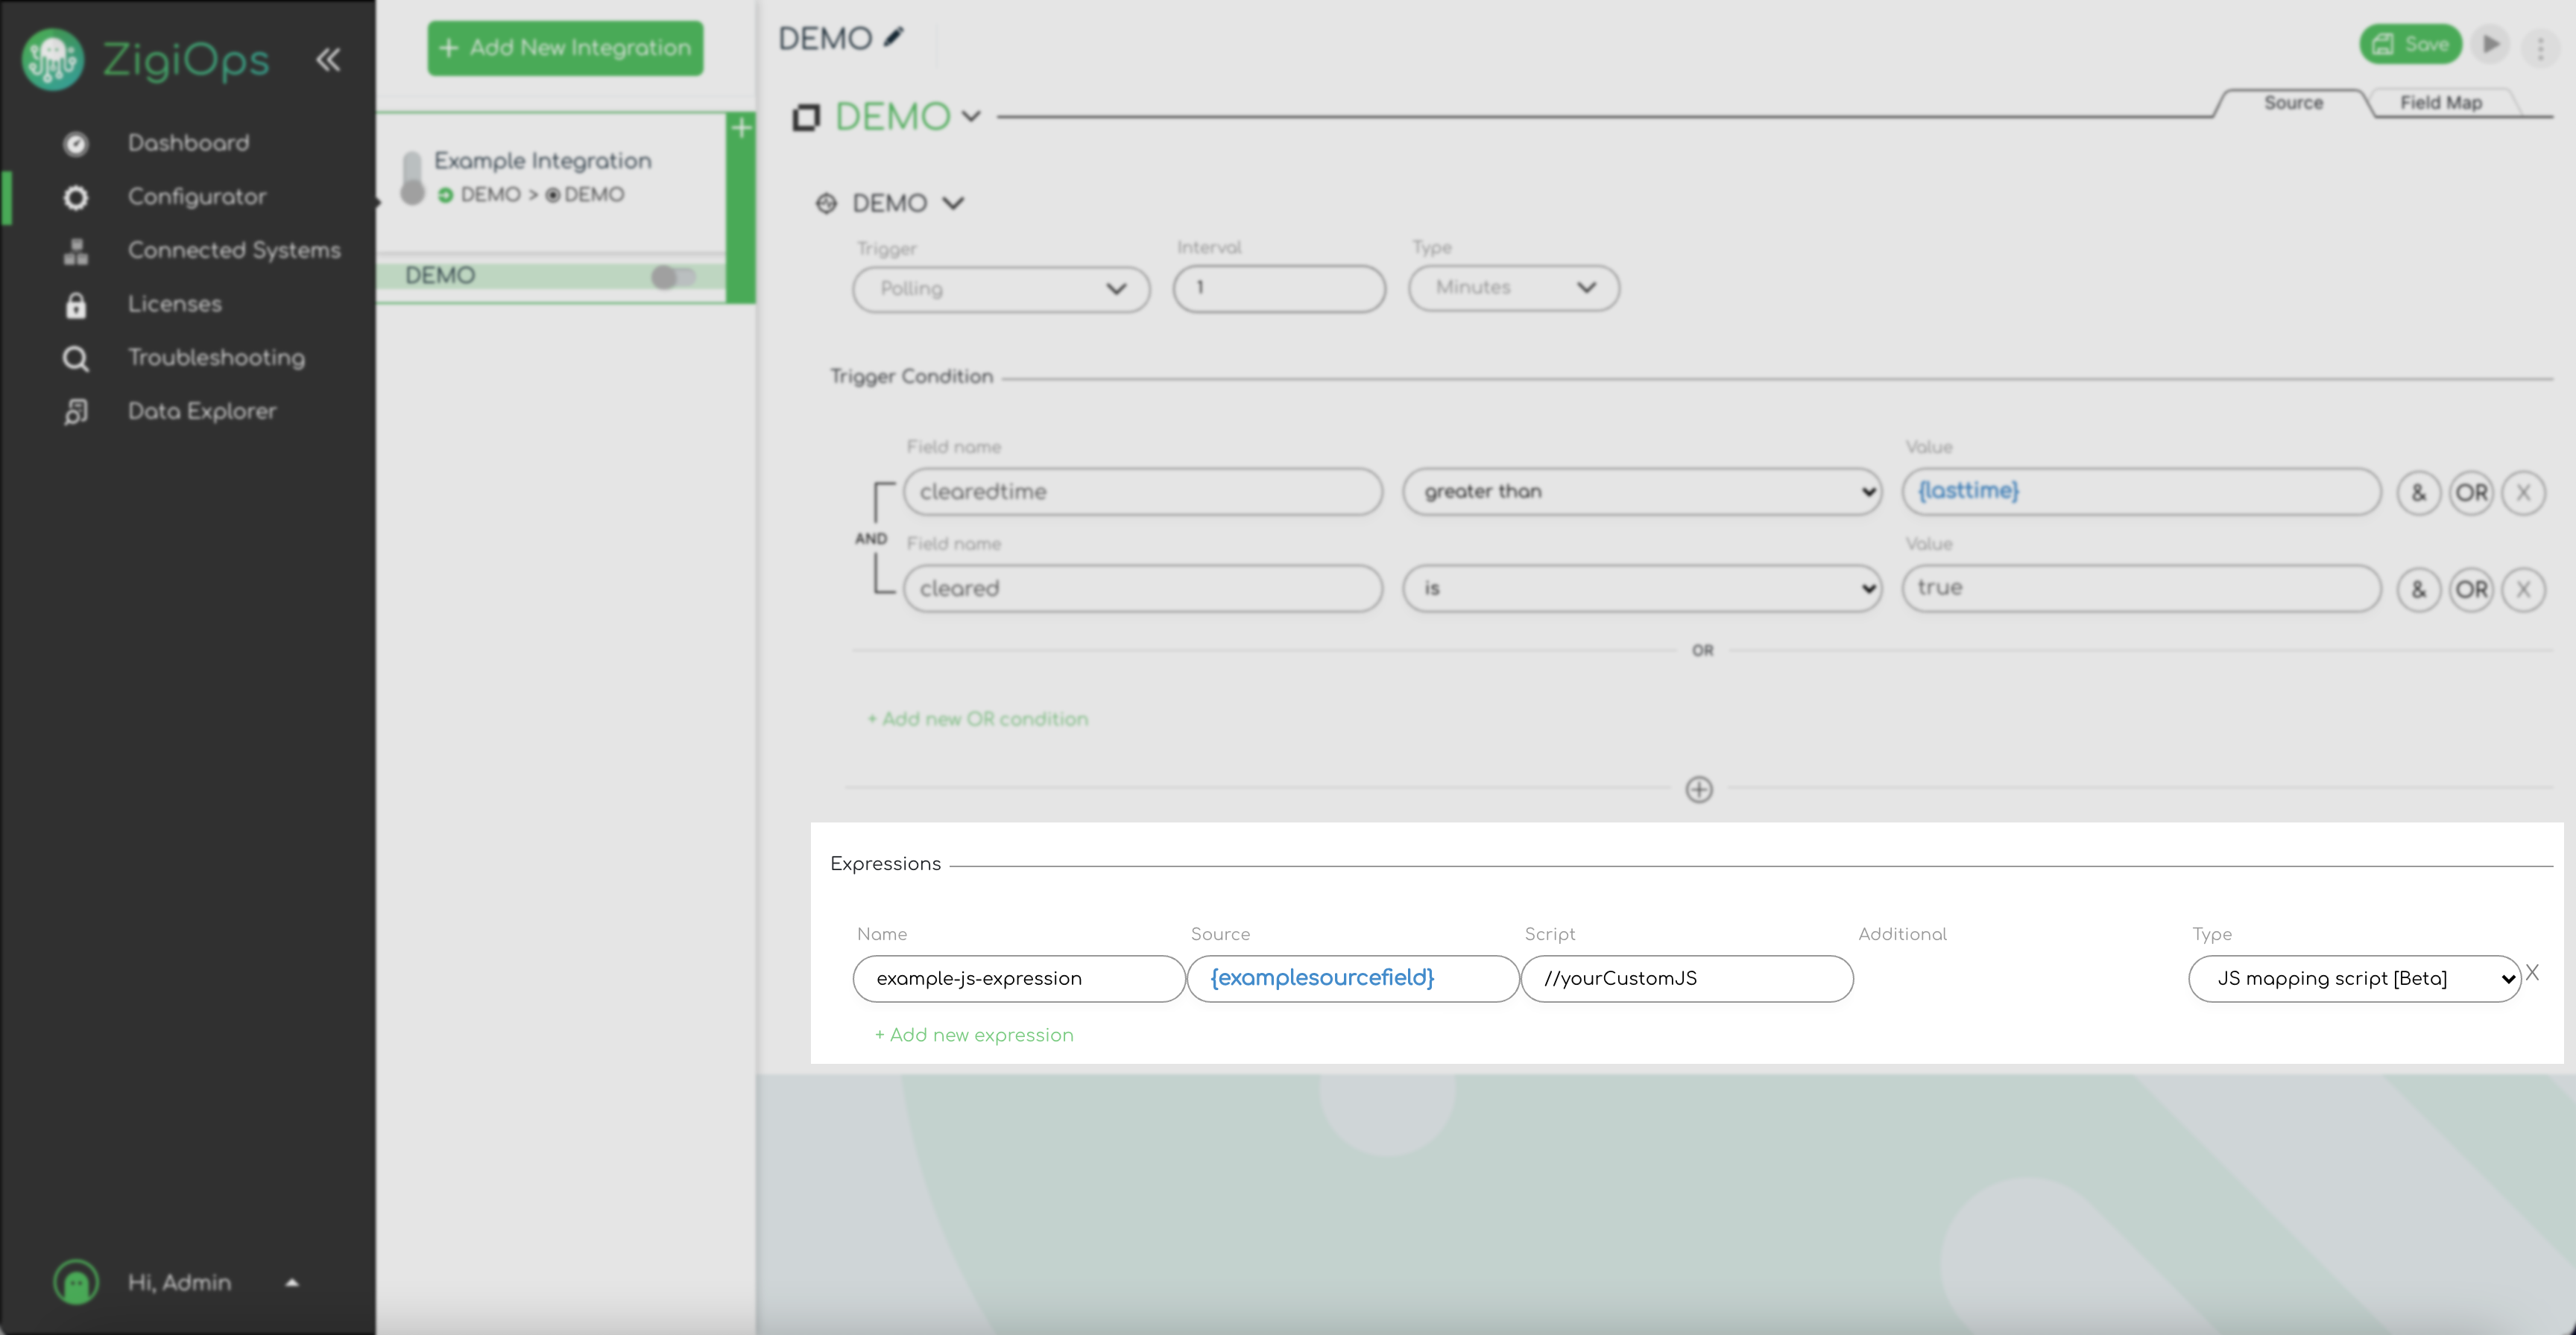The width and height of the screenshot is (2576, 1335).
Task: Add OR condition on the clearedtime row
Action: point(2471,492)
